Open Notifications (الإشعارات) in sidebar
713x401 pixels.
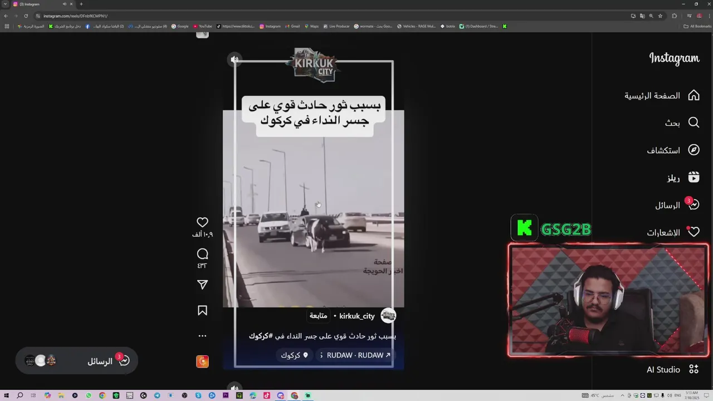pyautogui.click(x=673, y=232)
